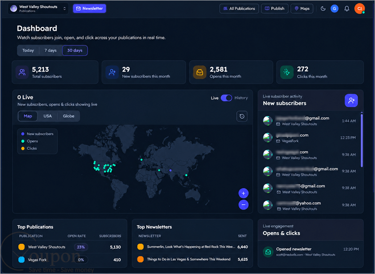Click the 23% open rate badge

(x=81, y=247)
